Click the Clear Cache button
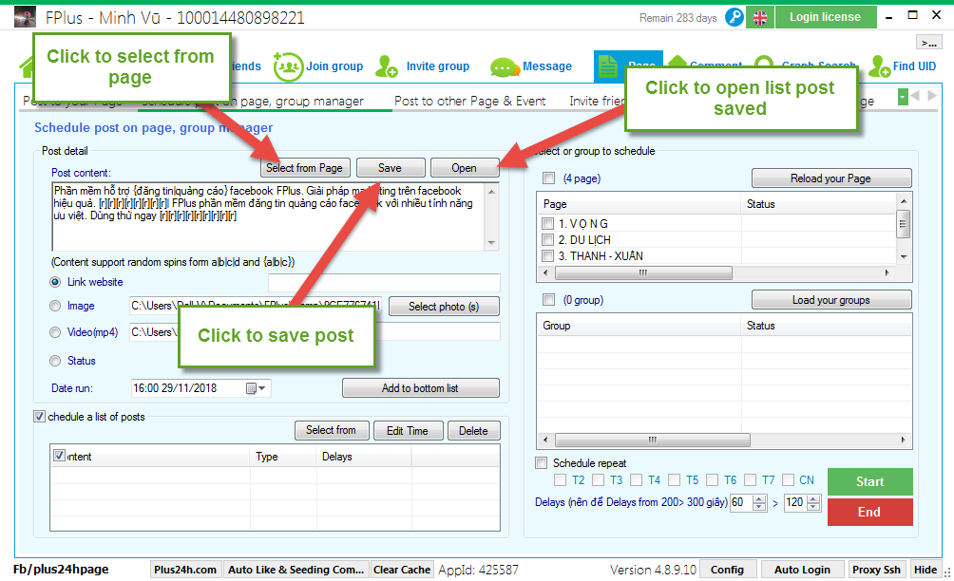 pos(402,570)
